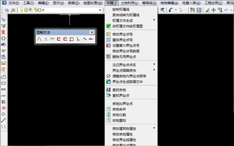Screen dimensions: 234x146
Task: Open the layer name dropdown arrow
Action: [100, 10]
